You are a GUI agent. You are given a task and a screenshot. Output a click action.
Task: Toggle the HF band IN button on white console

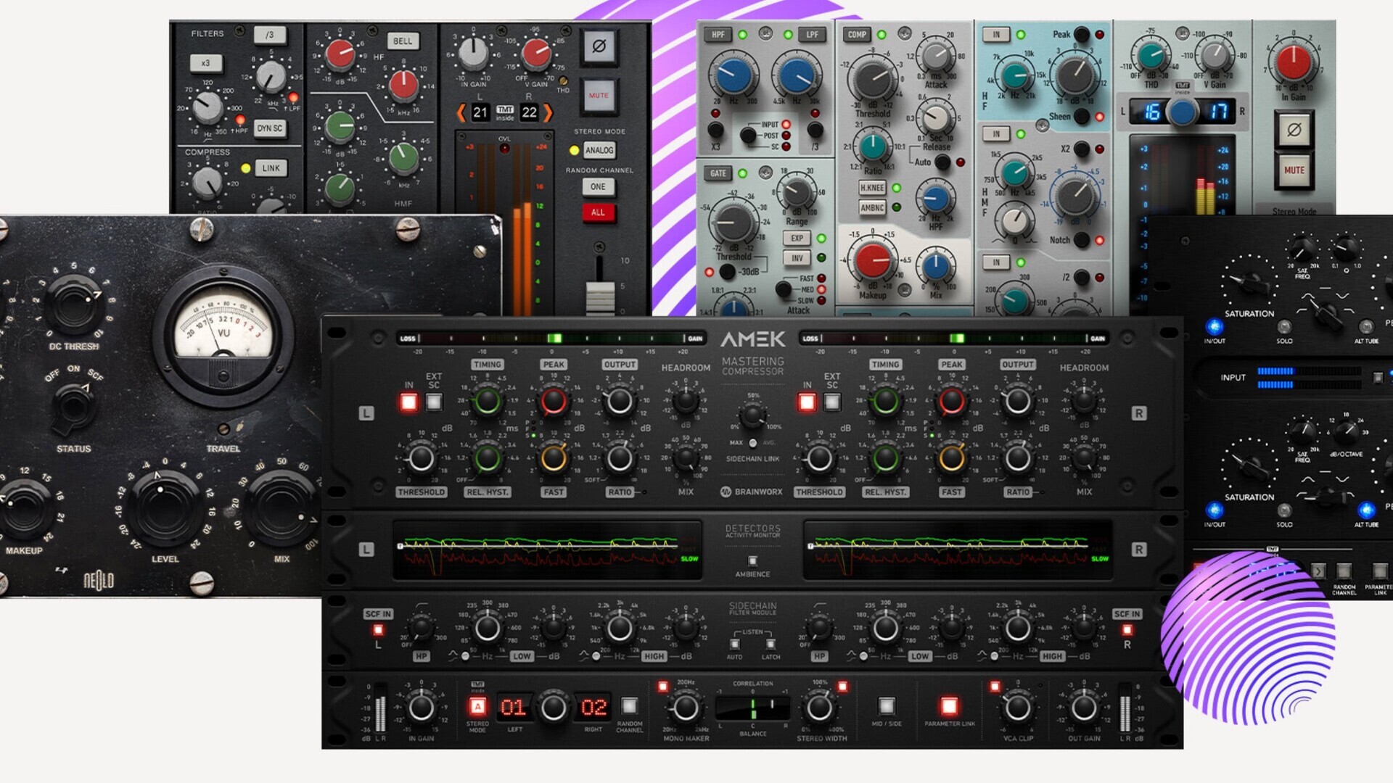(996, 35)
